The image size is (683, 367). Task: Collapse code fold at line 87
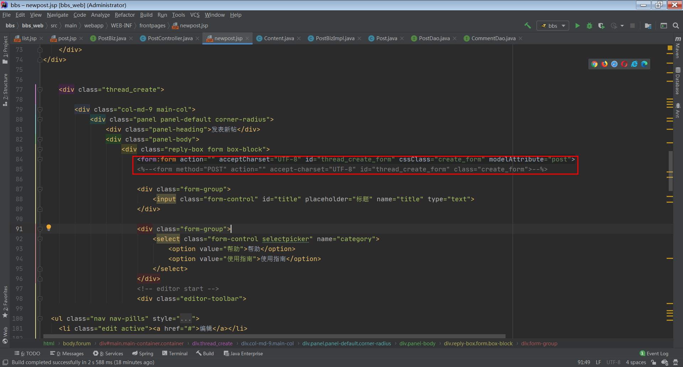pos(40,189)
